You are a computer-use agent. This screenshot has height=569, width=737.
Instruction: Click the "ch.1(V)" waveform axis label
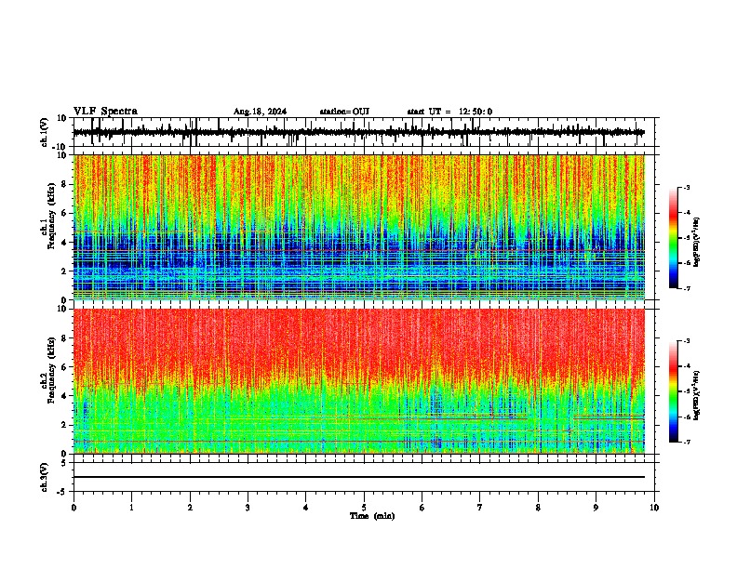coord(45,132)
